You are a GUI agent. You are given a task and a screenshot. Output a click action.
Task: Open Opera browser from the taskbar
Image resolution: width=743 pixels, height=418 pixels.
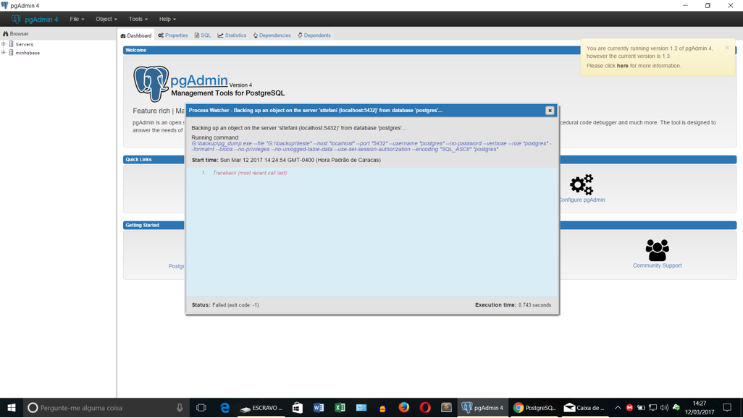pyautogui.click(x=425, y=408)
